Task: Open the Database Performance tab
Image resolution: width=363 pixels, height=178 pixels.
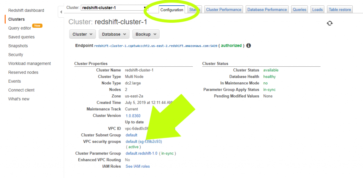Action: pos(267,10)
